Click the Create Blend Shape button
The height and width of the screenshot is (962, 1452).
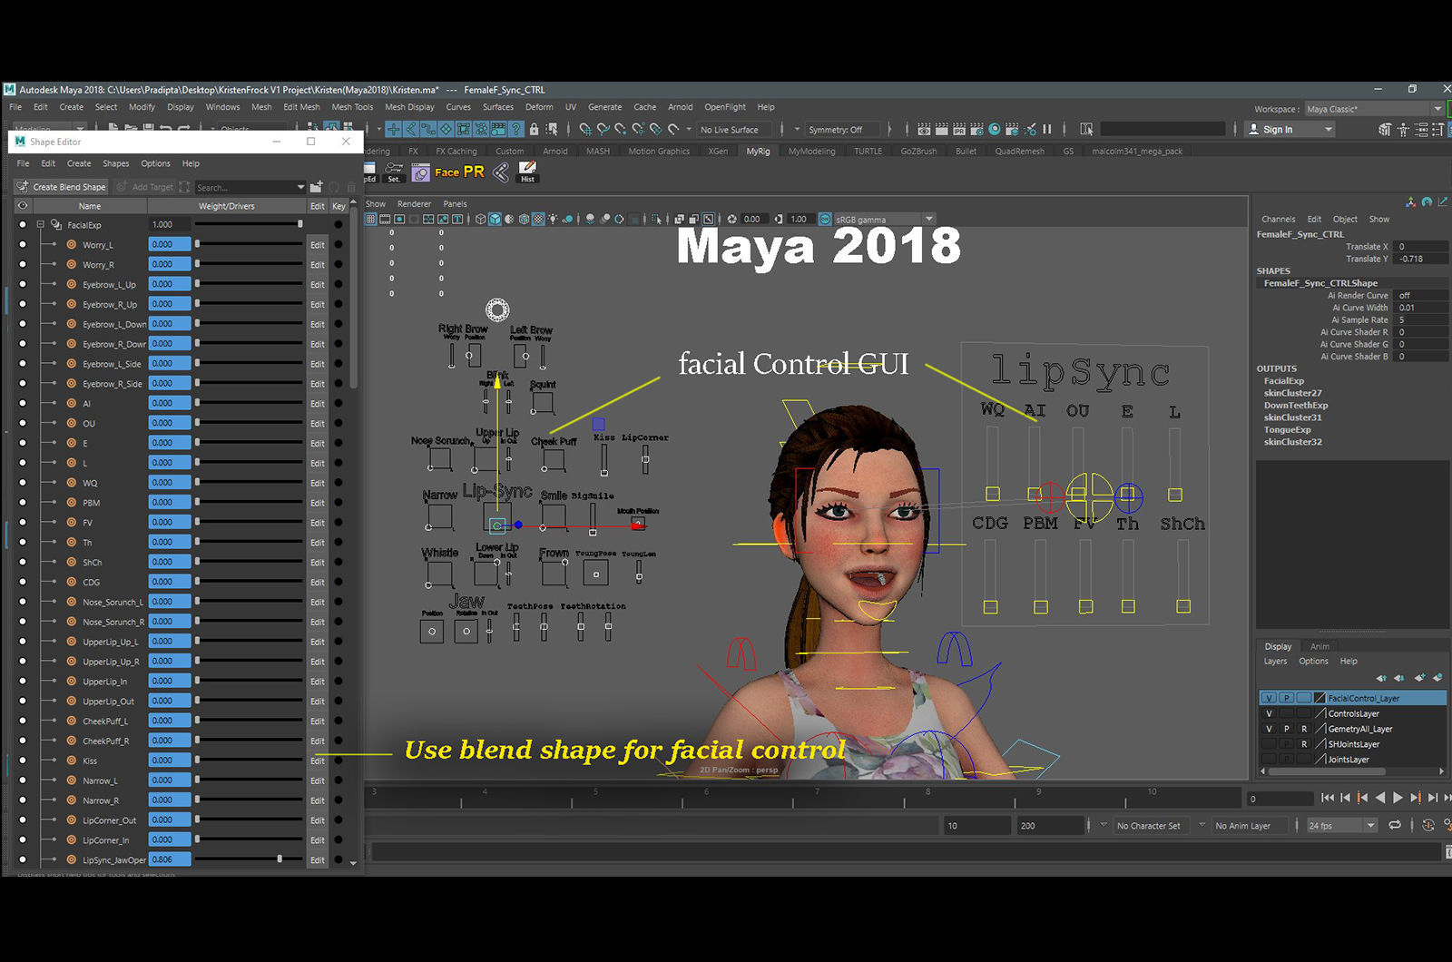(x=62, y=187)
